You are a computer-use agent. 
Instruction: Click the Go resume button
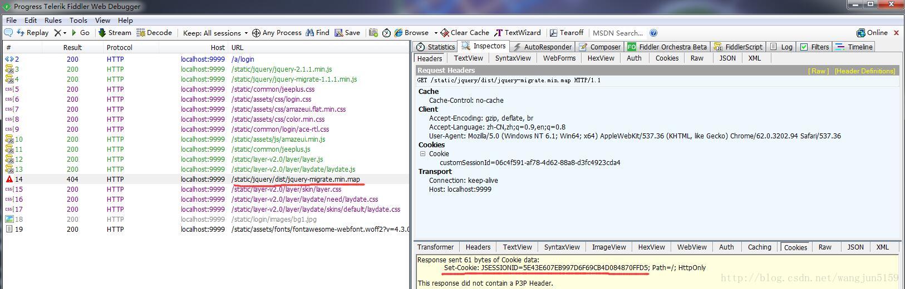tap(80, 33)
